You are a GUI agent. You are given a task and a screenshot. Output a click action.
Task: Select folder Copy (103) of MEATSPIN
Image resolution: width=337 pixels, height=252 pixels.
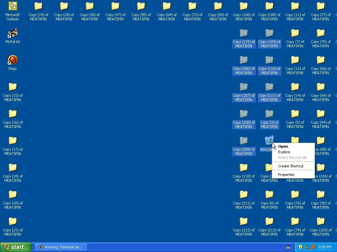coord(321,226)
